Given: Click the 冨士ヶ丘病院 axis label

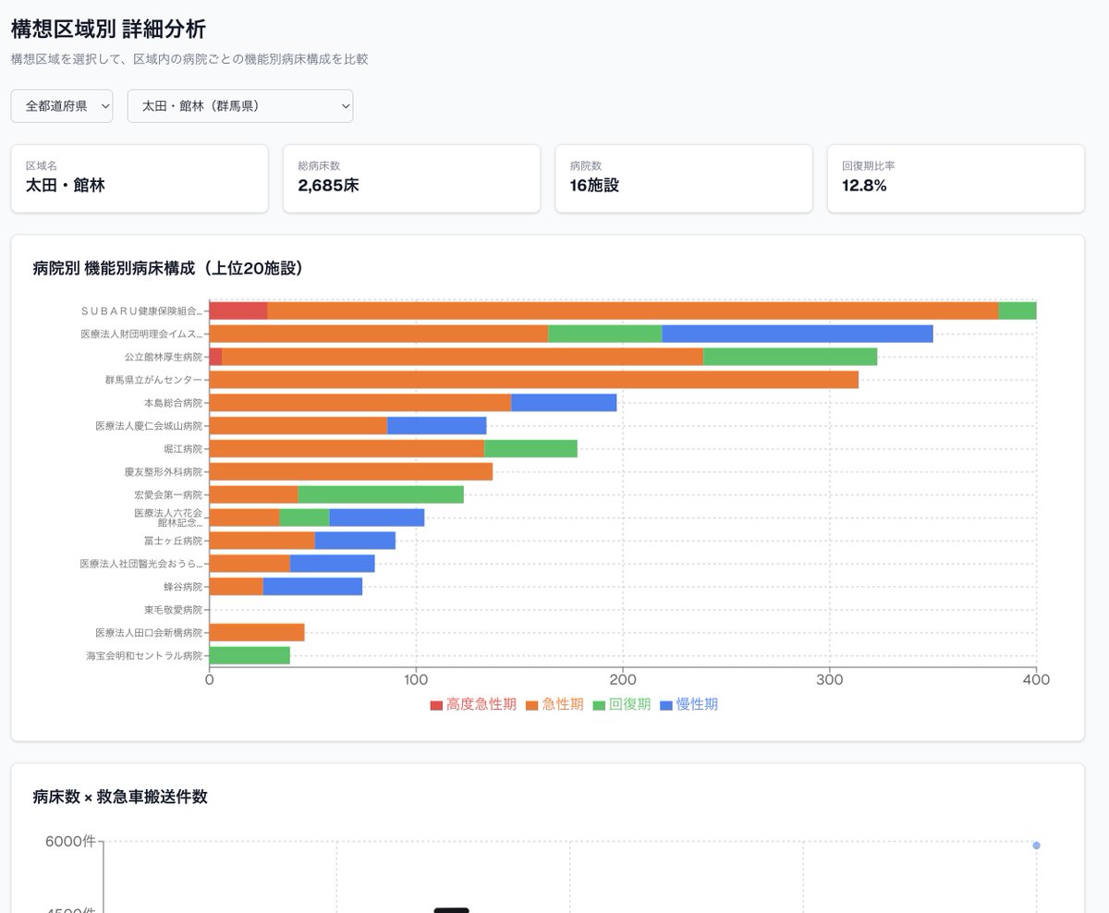Looking at the screenshot, I should tap(173, 541).
